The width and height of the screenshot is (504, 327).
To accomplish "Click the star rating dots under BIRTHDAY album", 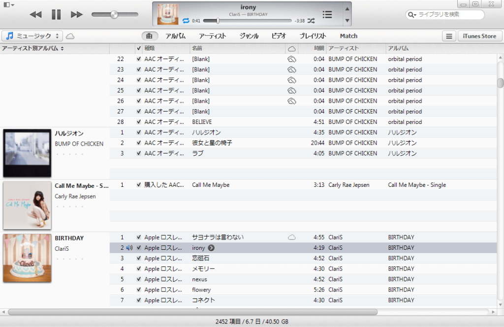I will click(x=70, y=259).
